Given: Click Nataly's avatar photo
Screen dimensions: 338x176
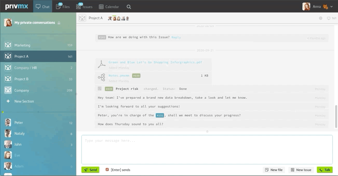Looking at the screenshot, I should [x=8, y=133].
